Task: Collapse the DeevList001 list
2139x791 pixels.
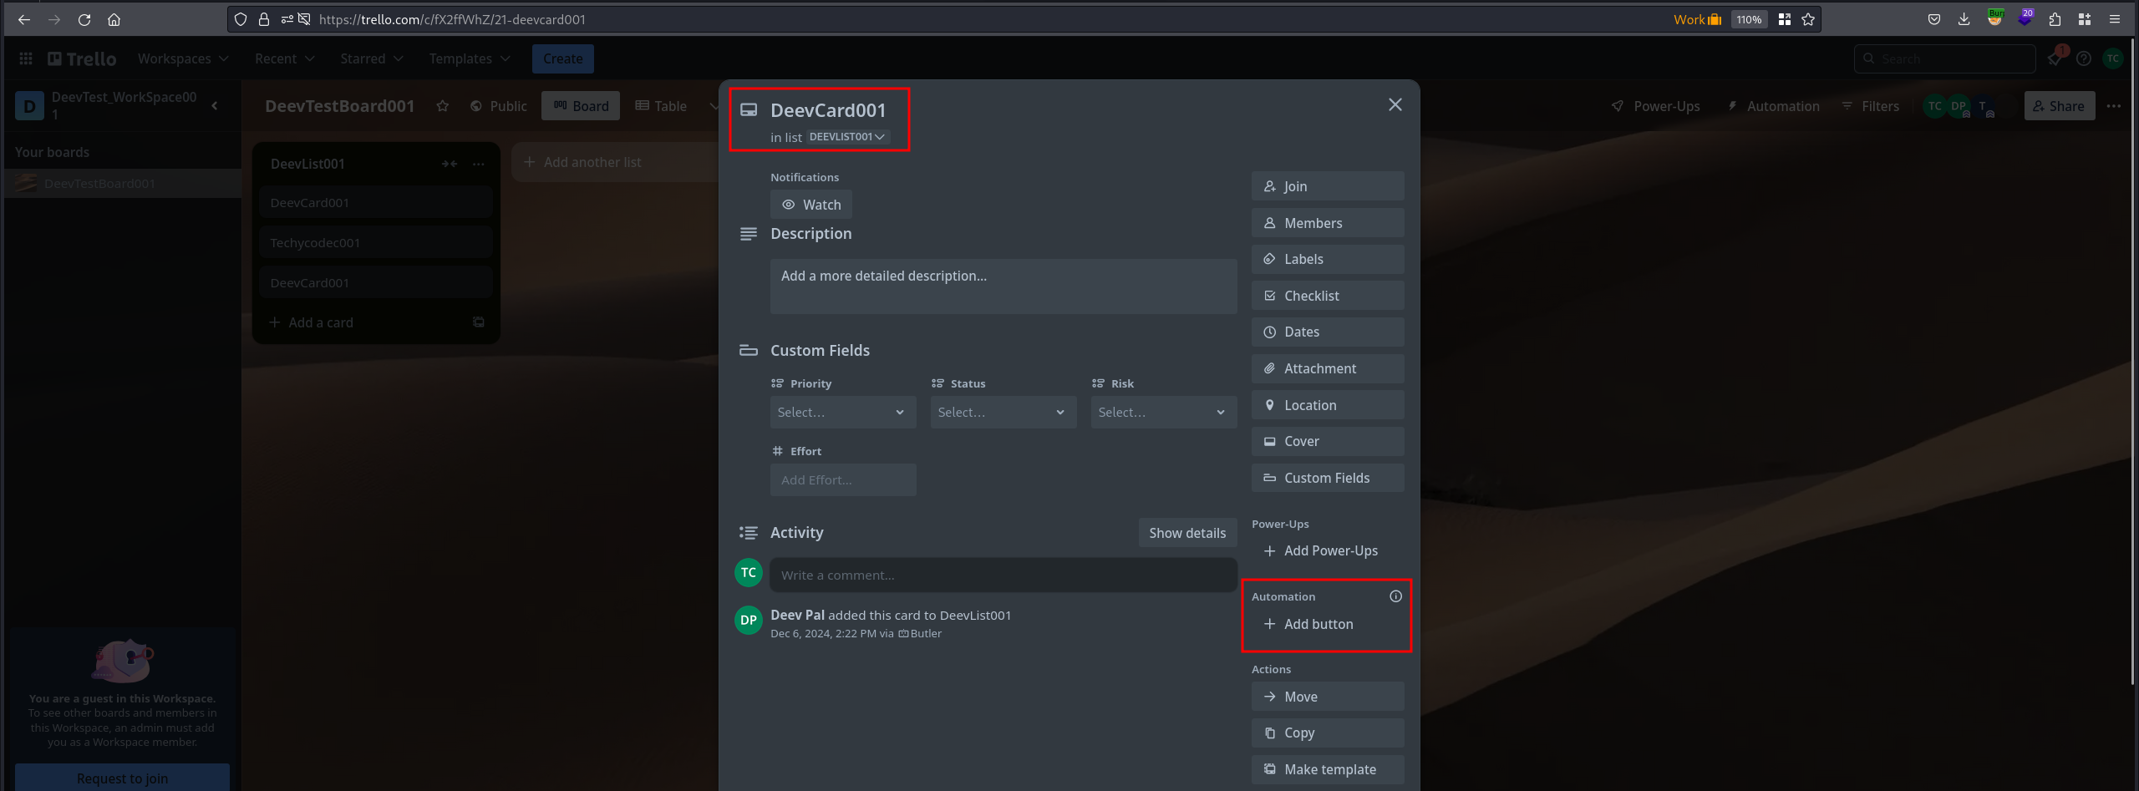Action: (450, 164)
